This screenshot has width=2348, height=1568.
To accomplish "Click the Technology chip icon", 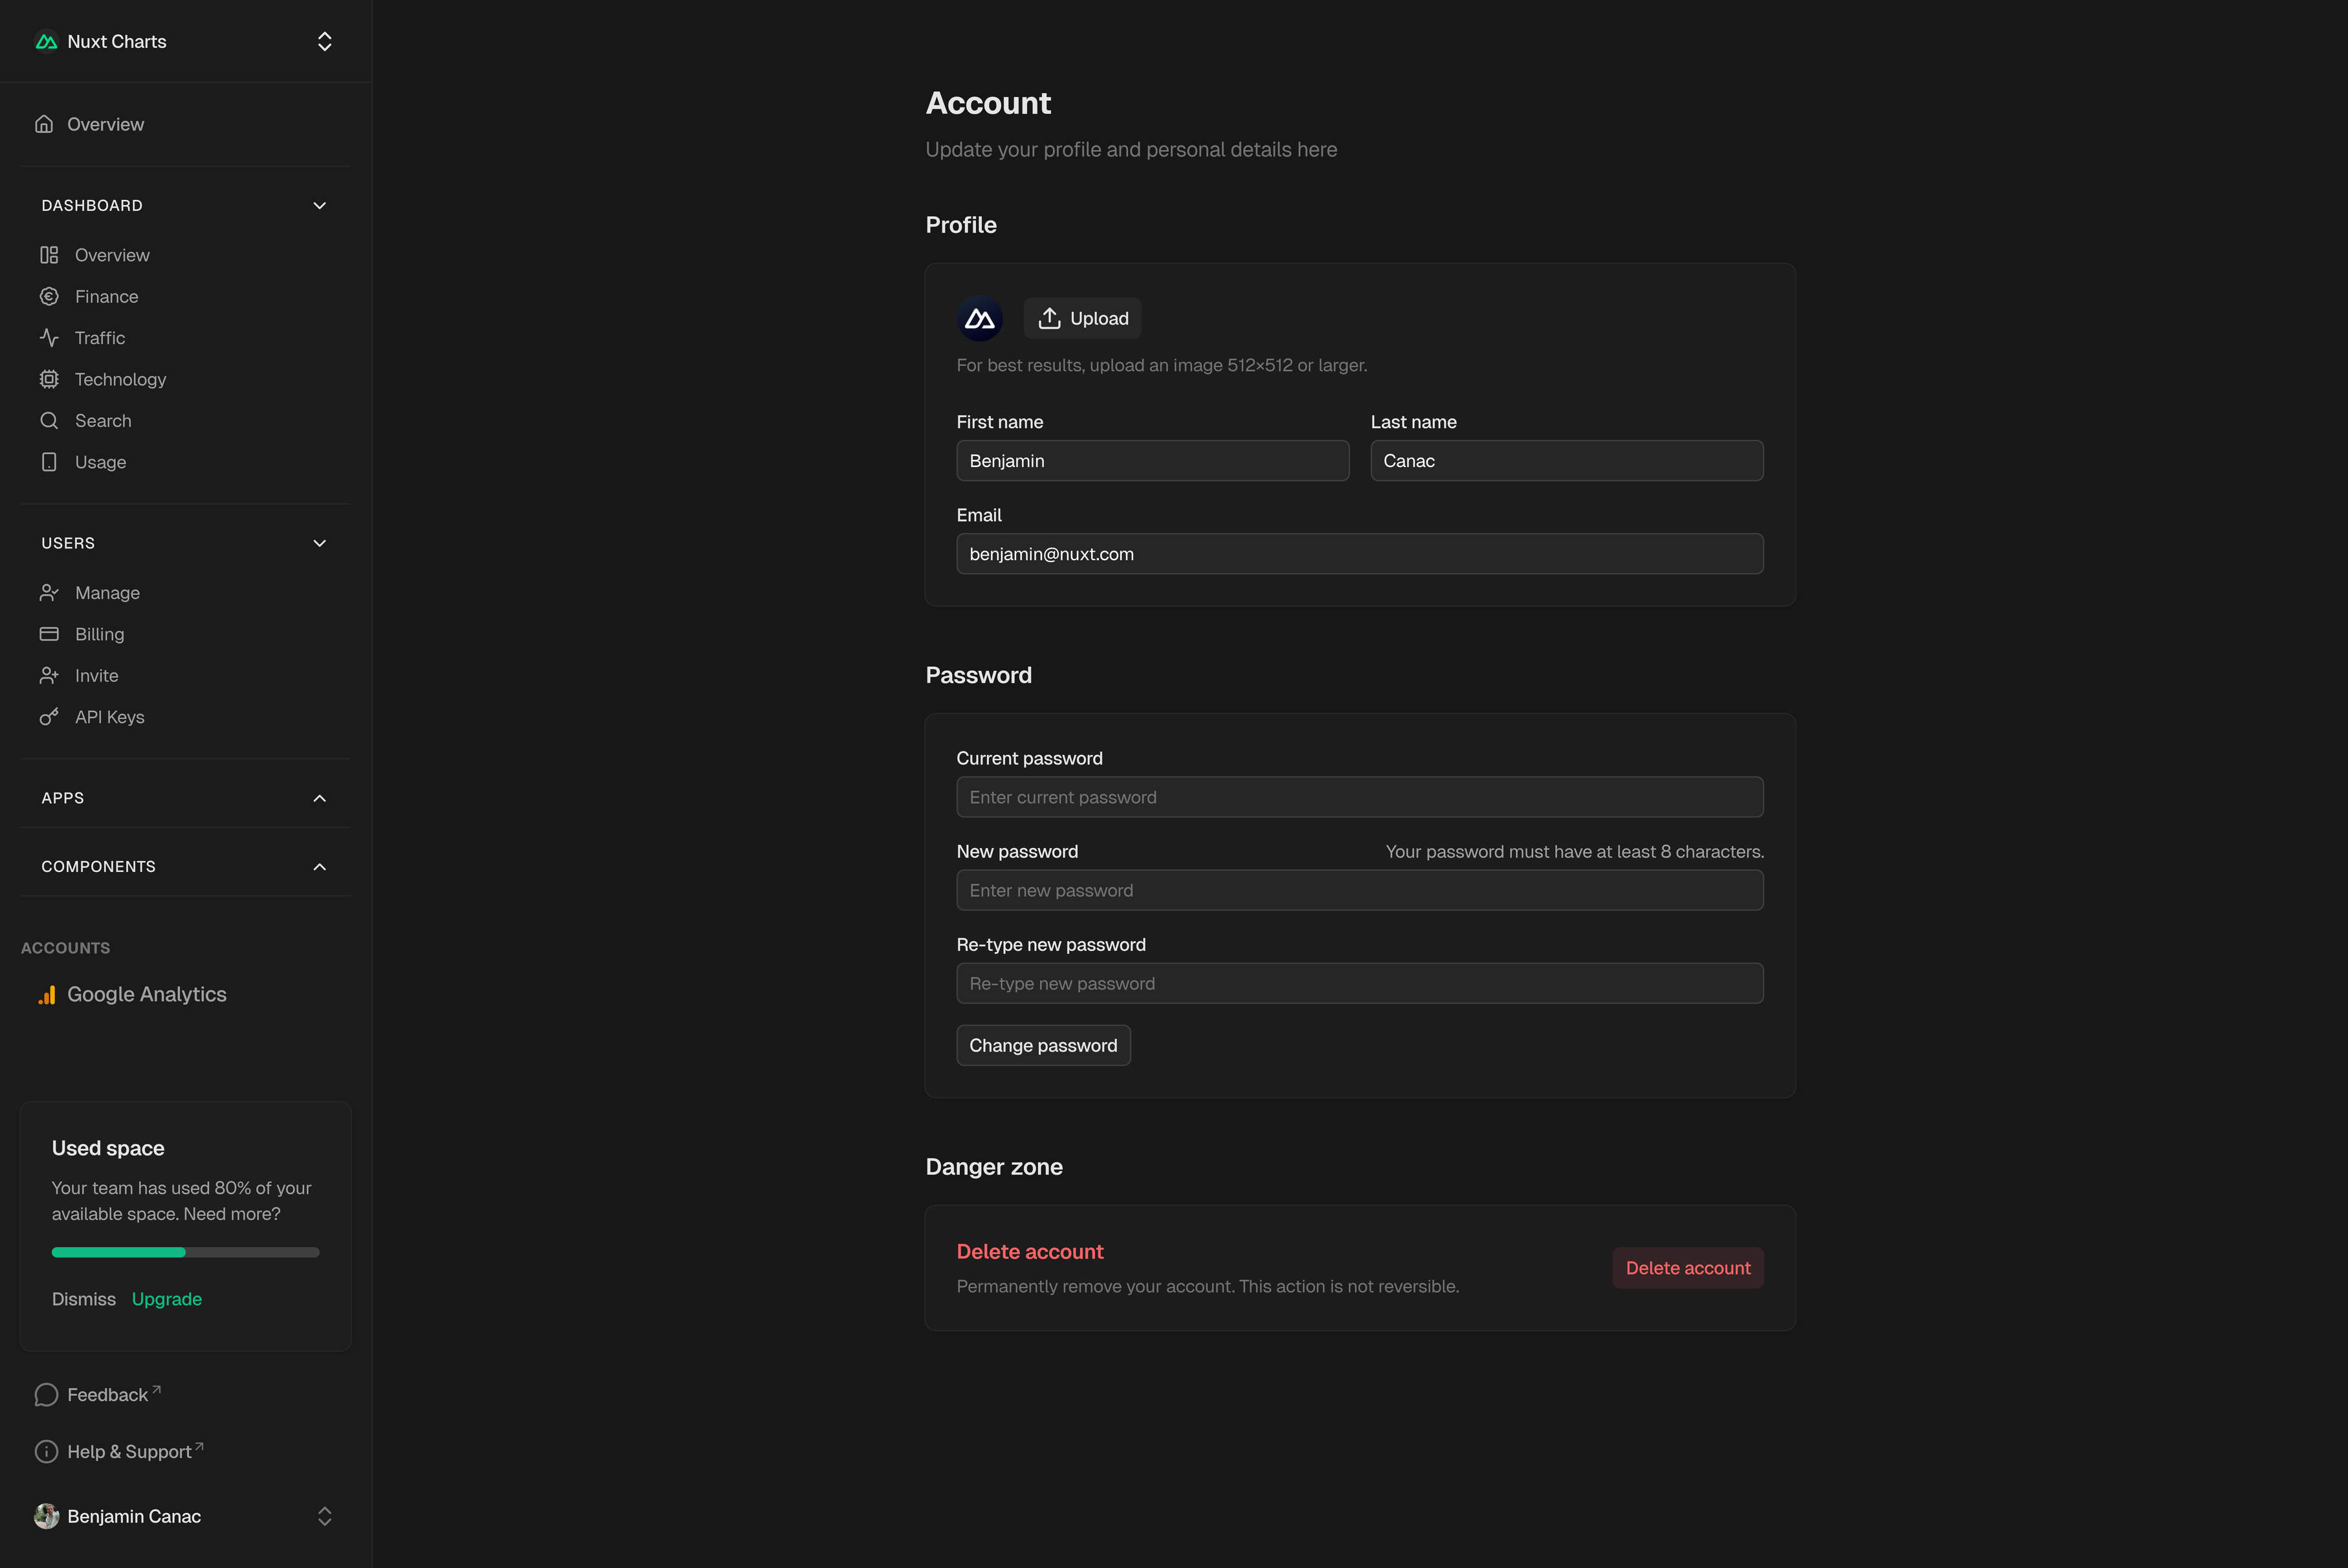I will (x=49, y=379).
